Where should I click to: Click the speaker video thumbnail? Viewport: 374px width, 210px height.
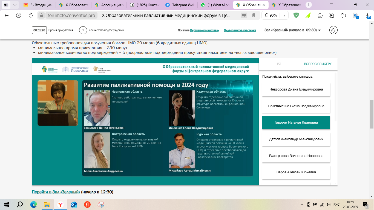point(58,103)
